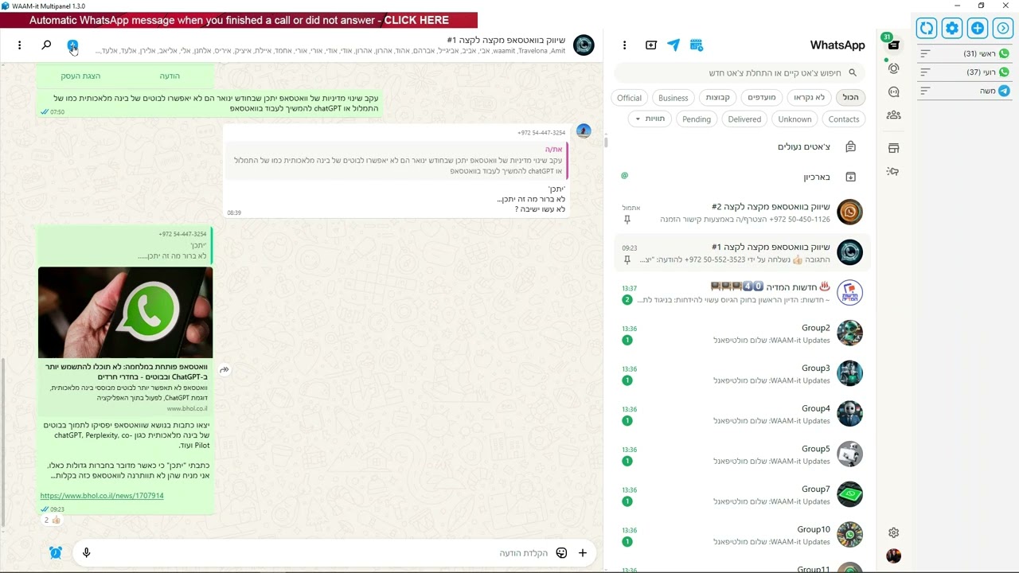This screenshot has height=573, width=1019.
Task: Click the red automatic WhatsApp message banner
Action: click(x=239, y=21)
